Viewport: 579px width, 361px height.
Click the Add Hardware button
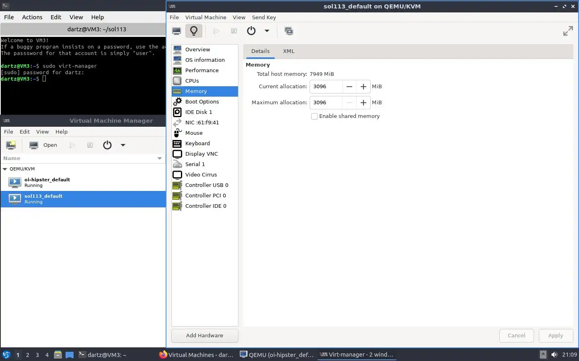205,336
